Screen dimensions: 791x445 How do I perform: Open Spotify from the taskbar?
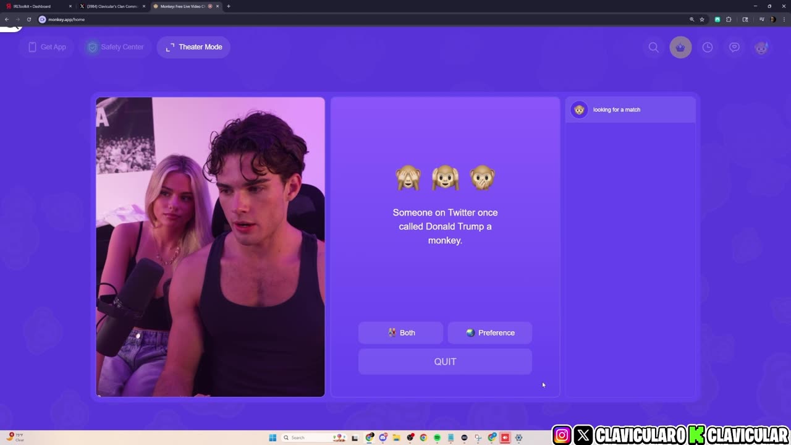[437, 438]
